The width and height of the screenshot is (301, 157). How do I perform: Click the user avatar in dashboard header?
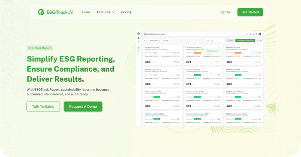(x=260, y=34)
